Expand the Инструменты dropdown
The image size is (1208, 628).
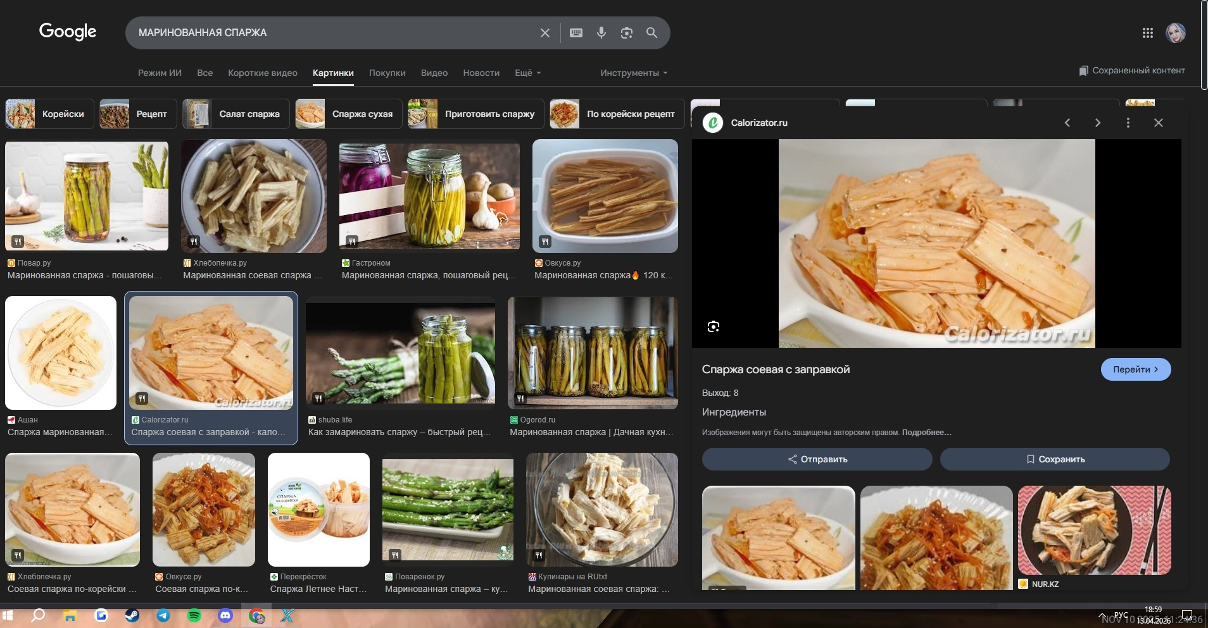[633, 73]
